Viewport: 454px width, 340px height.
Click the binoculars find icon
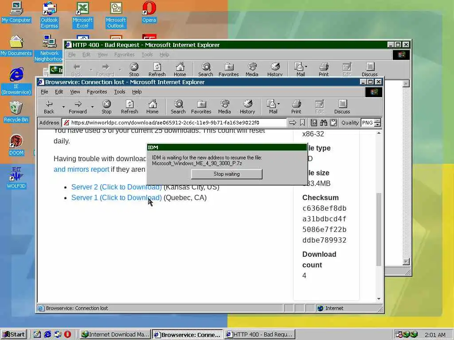[x=323, y=123]
